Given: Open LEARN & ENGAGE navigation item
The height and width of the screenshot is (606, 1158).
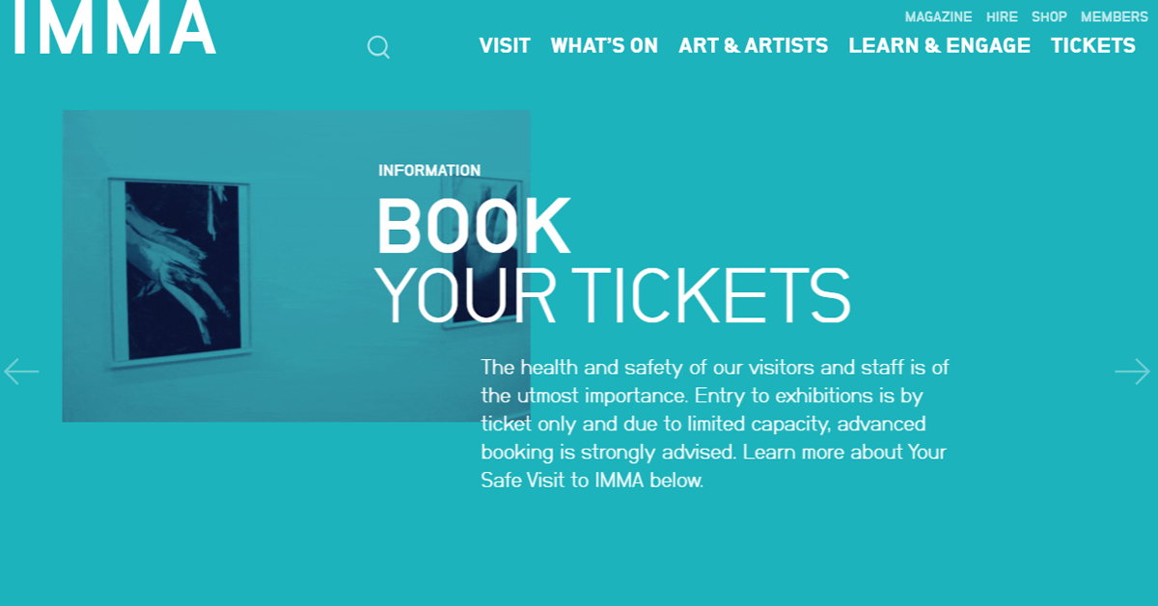Looking at the screenshot, I should pyautogui.click(x=939, y=45).
